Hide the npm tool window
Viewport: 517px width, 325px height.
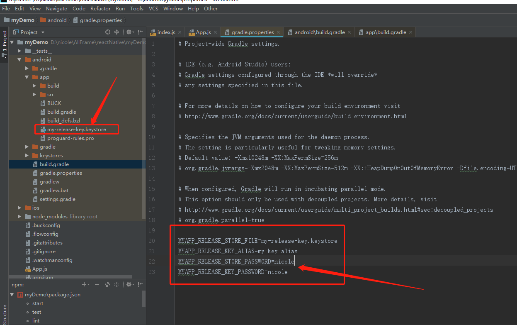[141, 284]
